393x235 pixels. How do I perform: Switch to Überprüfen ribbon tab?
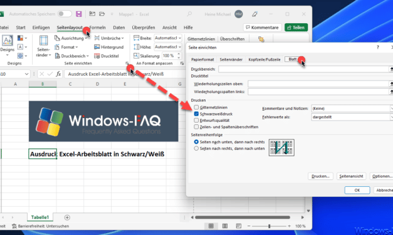144,27
